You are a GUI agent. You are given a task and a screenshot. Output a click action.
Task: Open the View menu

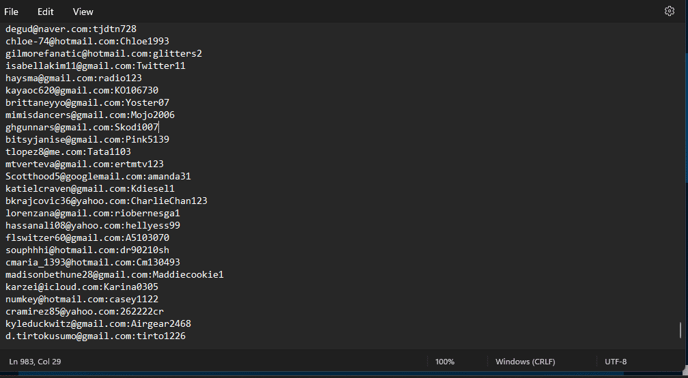coord(83,12)
